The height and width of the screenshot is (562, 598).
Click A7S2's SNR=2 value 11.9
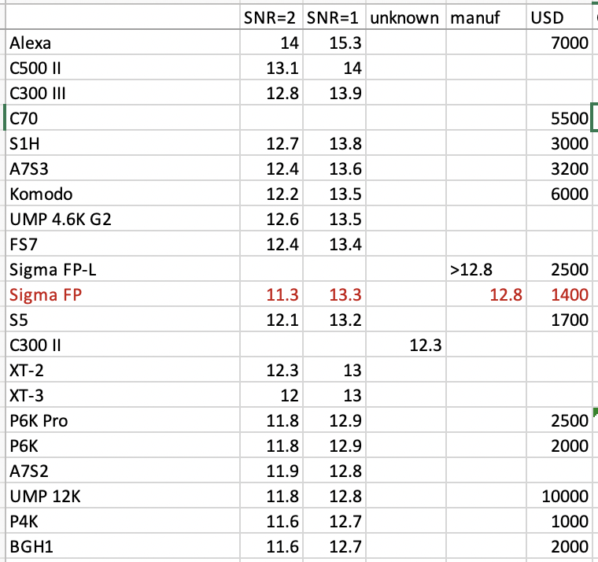pyautogui.click(x=271, y=470)
